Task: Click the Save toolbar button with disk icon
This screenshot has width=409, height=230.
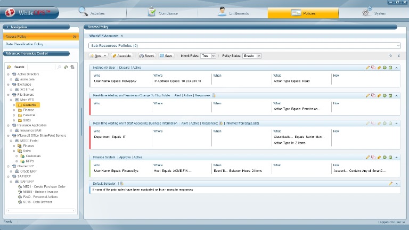Action: click(166, 55)
